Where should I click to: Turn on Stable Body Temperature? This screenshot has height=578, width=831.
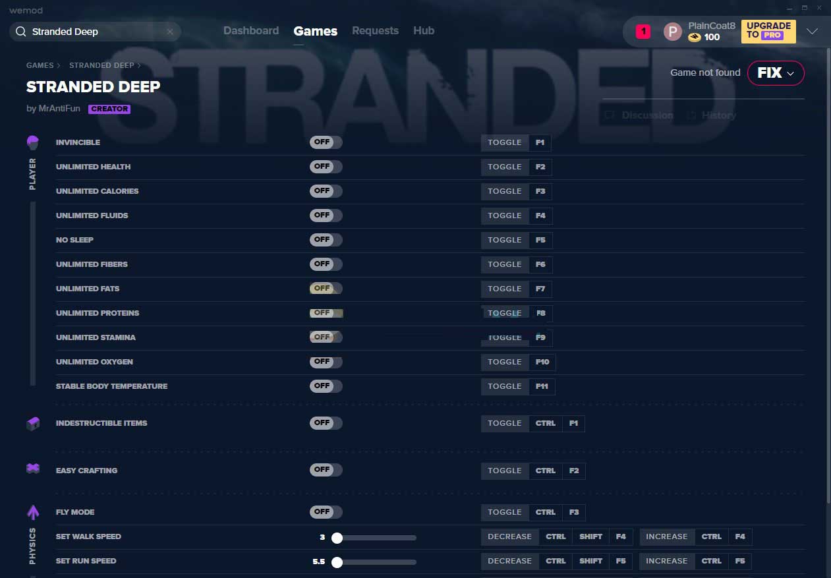coord(326,386)
